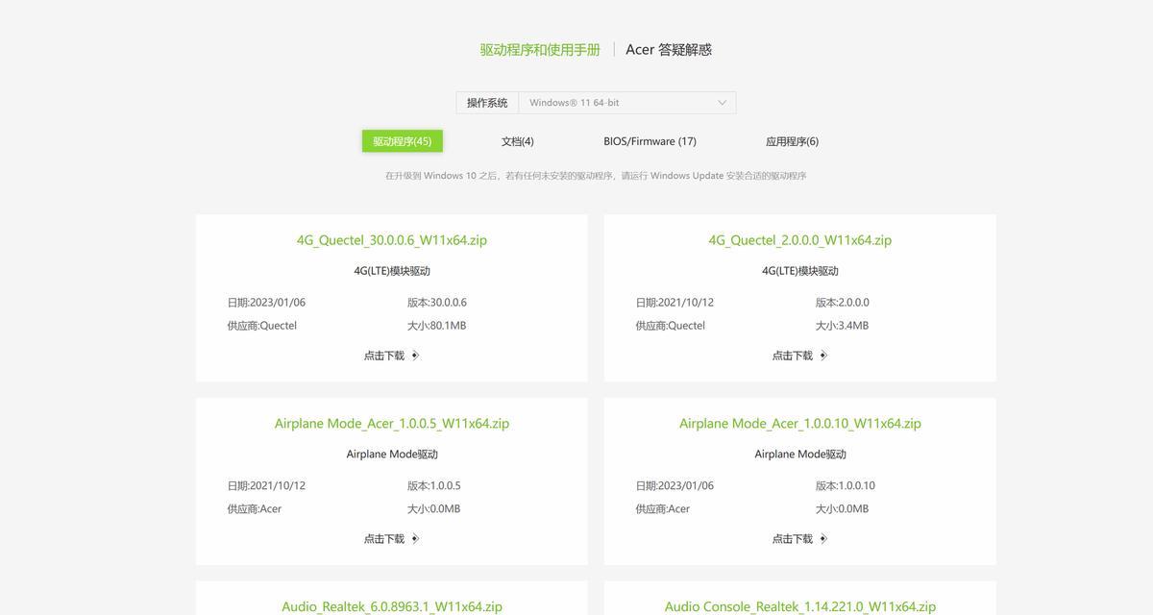Screen dimensions: 1153x615
Task: Click download arrow icon for Airplane Mode 1.0.0.10
Action: click(823, 539)
